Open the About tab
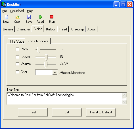This screenshot has width=134, height=129. pyautogui.click(x=91, y=29)
